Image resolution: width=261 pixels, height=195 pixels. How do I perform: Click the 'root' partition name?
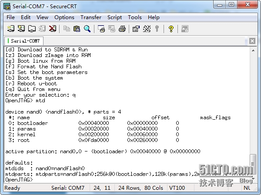click(x=23, y=140)
